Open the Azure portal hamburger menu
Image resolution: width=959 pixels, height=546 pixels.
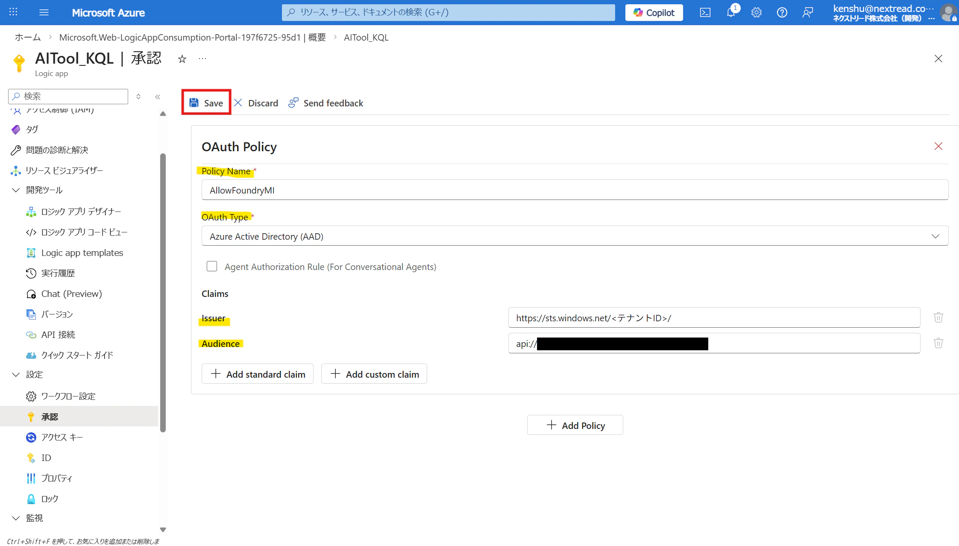[x=44, y=12]
